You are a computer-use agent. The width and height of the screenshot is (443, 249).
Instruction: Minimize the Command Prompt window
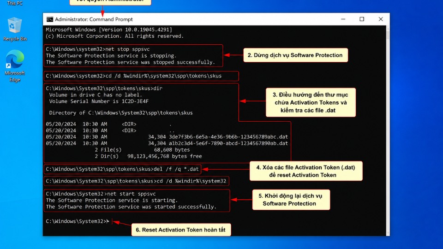(x=343, y=19)
